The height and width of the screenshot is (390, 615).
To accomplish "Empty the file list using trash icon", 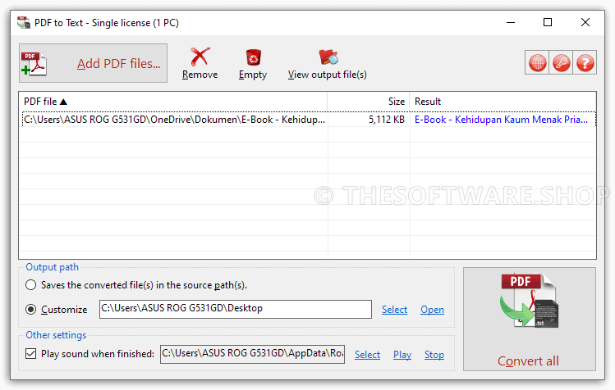I will (x=253, y=64).
